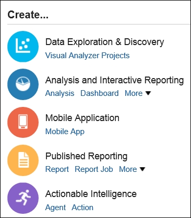Open Visual Analyzer Projects link
The height and width of the screenshot is (218, 191).
tap(87, 56)
